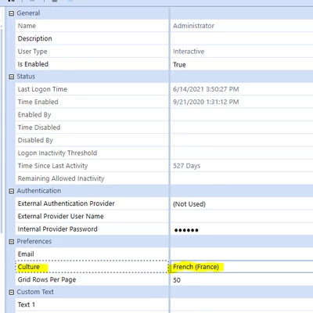
Task: Collapse the General section
Action: 11,13
